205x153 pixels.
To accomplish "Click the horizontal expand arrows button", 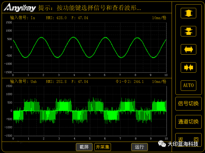I will point(188,49).
